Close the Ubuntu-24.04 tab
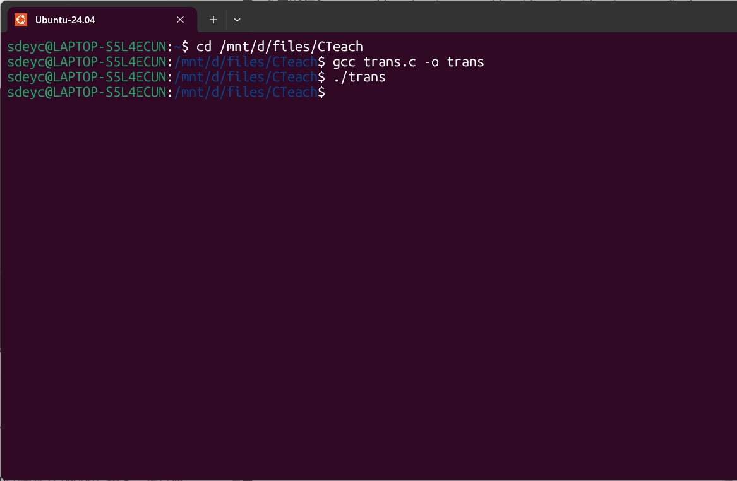The width and height of the screenshot is (737, 481). click(x=180, y=20)
